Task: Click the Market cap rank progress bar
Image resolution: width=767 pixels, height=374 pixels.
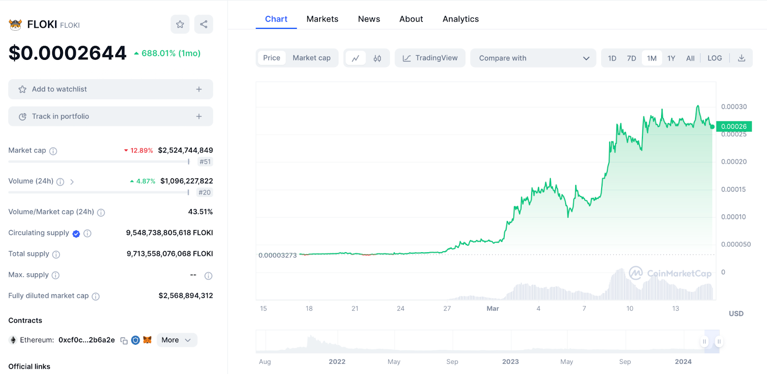Action: 99,162
